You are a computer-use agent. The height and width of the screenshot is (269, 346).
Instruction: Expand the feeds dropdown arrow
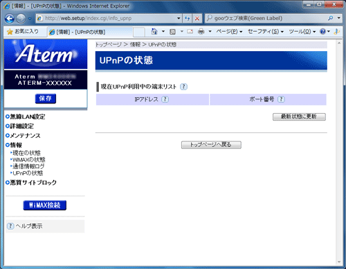(182, 32)
